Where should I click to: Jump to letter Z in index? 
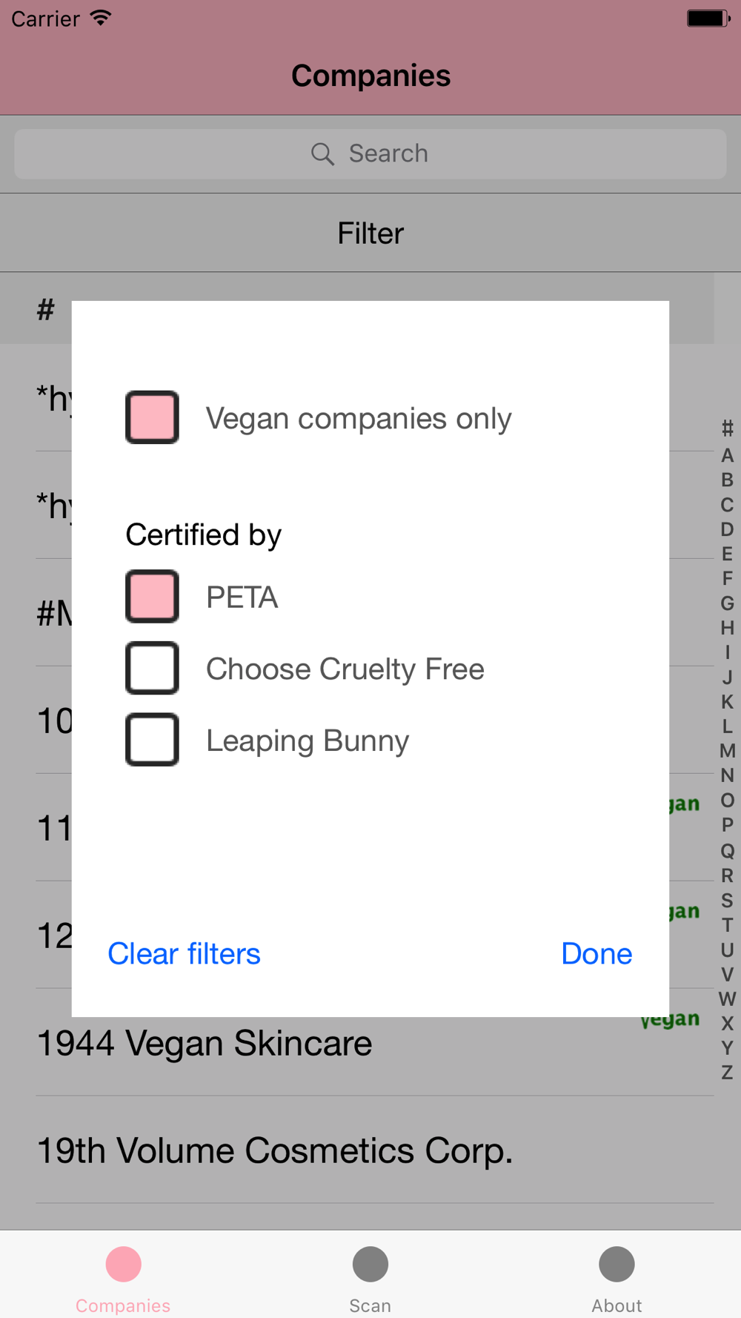pos(727,1072)
